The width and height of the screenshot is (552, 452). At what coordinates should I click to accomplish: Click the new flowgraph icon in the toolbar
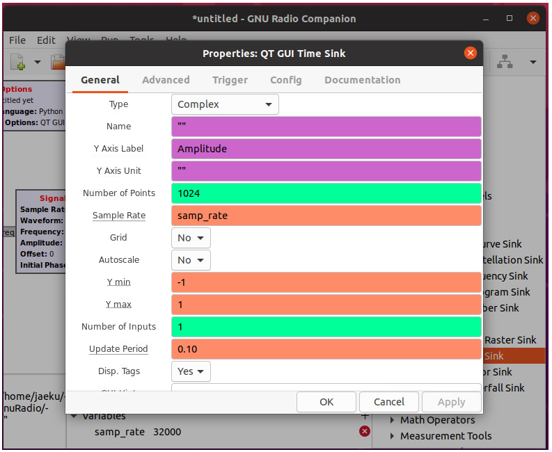(x=17, y=62)
